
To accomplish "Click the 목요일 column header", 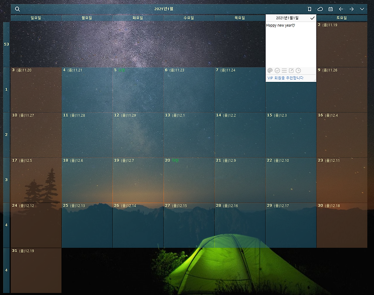I will [240, 18].
